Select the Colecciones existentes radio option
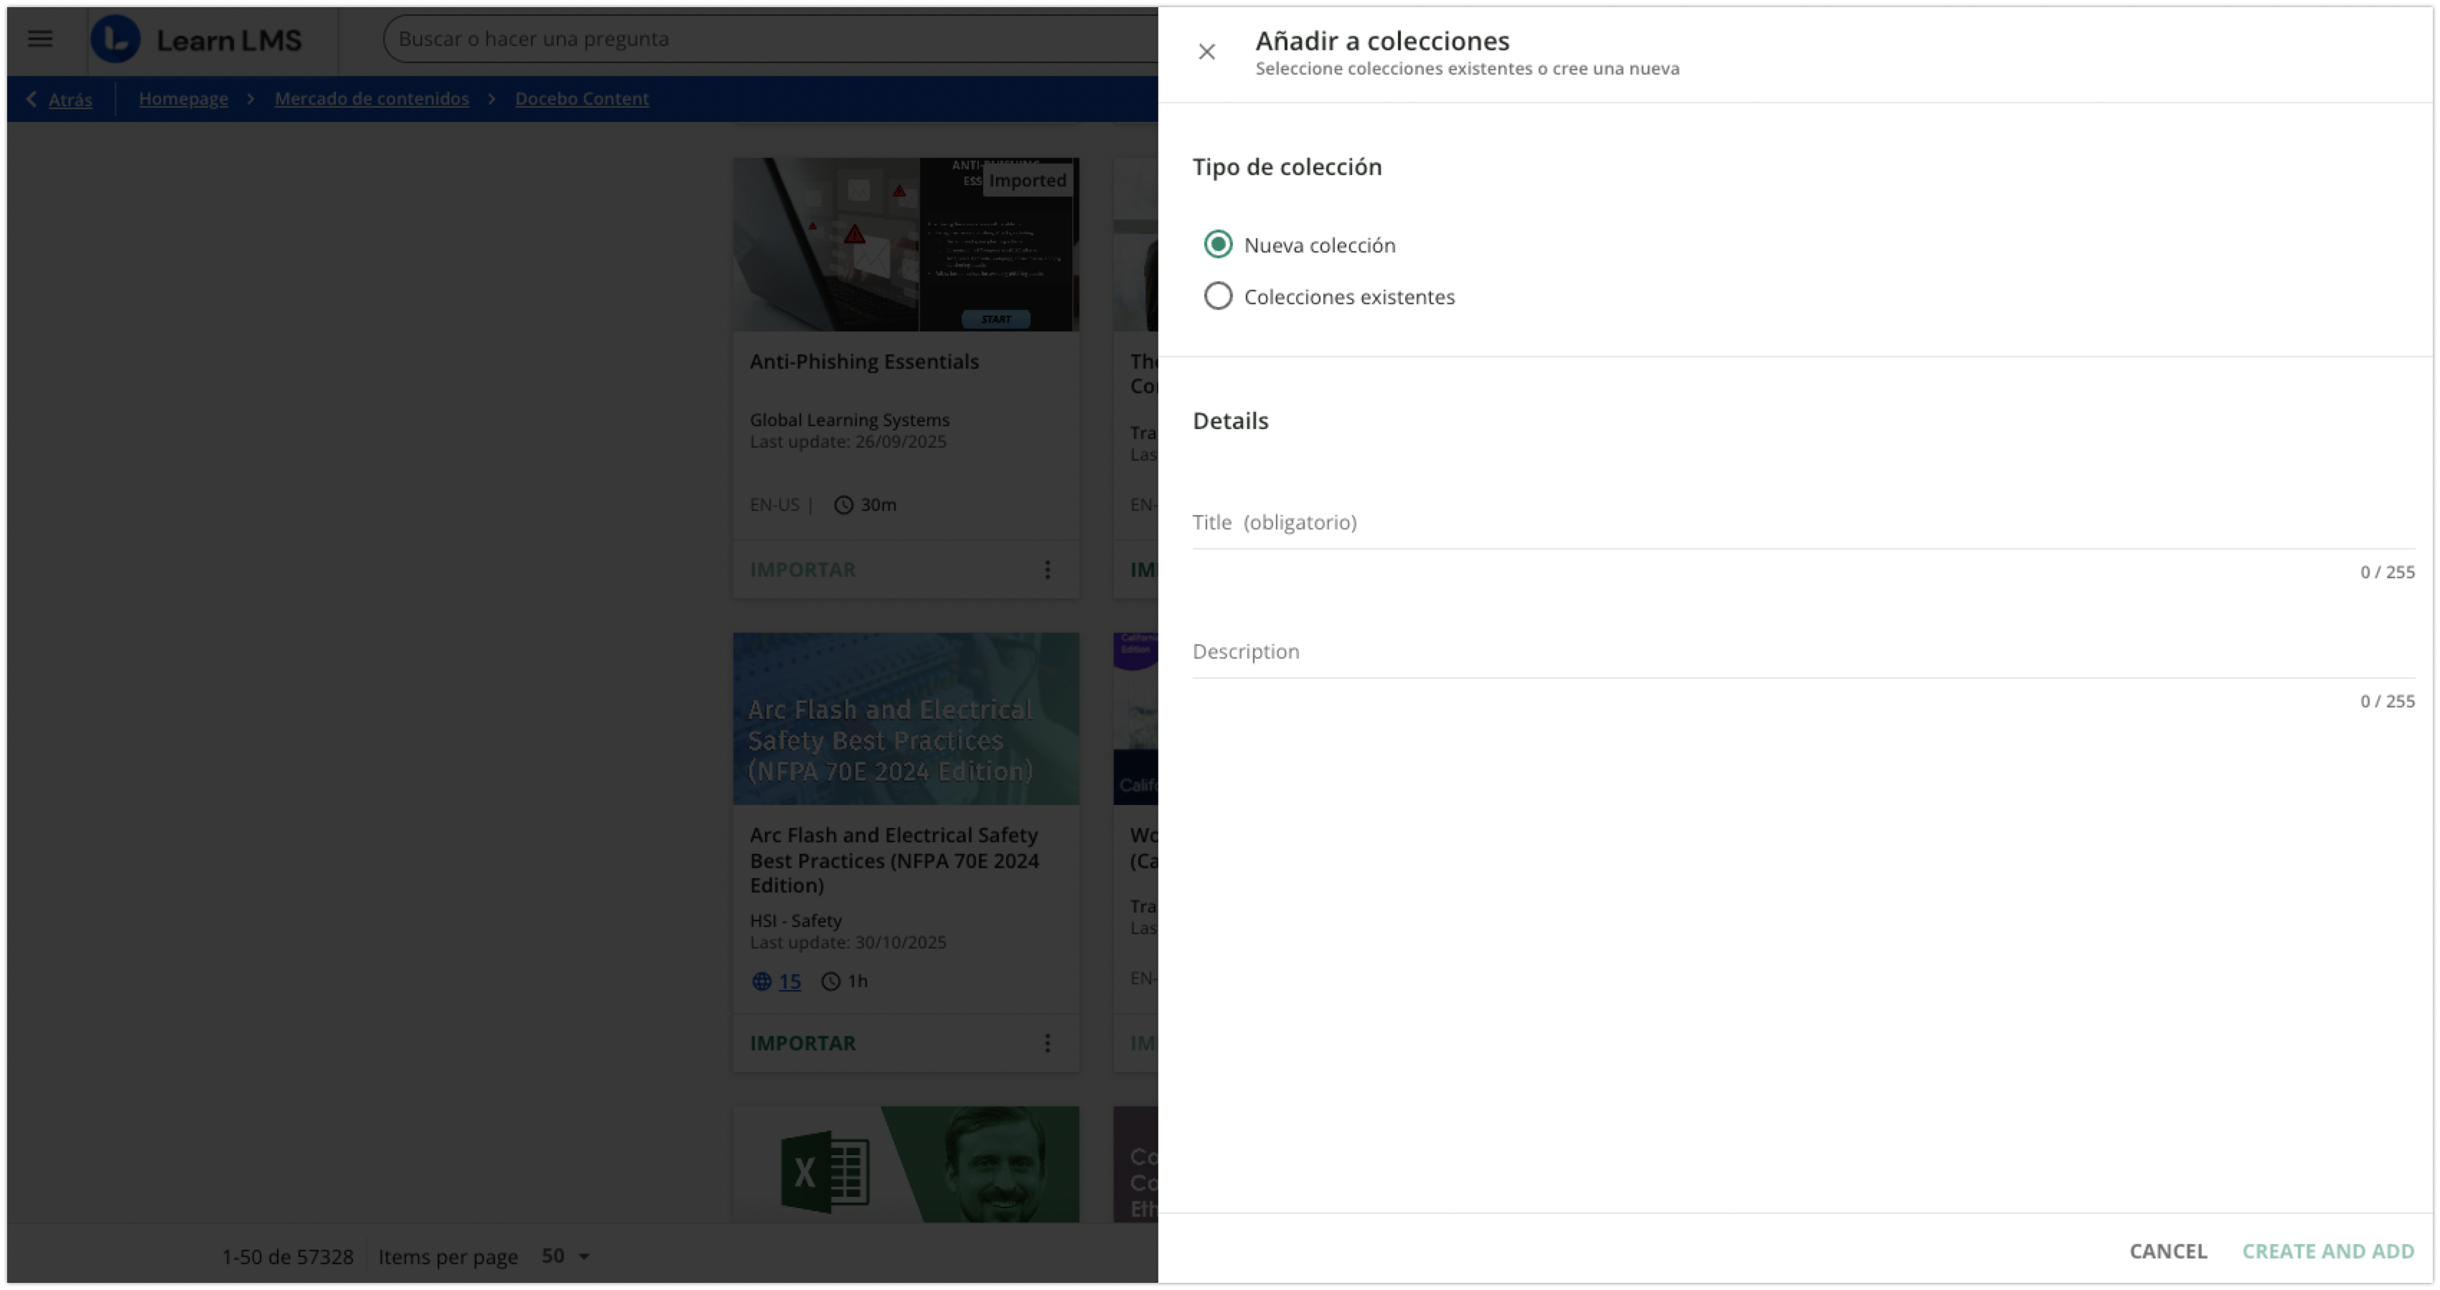Image resolution: width=2440 pixels, height=1290 pixels. pos(1218,296)
